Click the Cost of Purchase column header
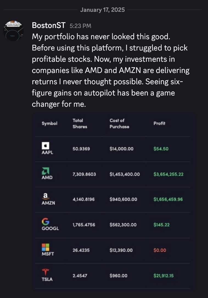Screen dimensions: 208x298 119,123
